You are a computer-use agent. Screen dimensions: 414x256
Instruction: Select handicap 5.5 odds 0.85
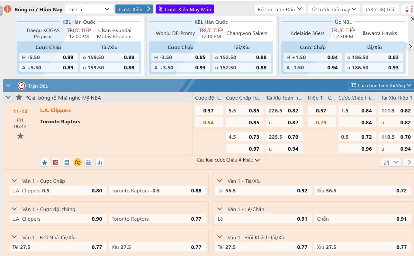coord(245,110)
